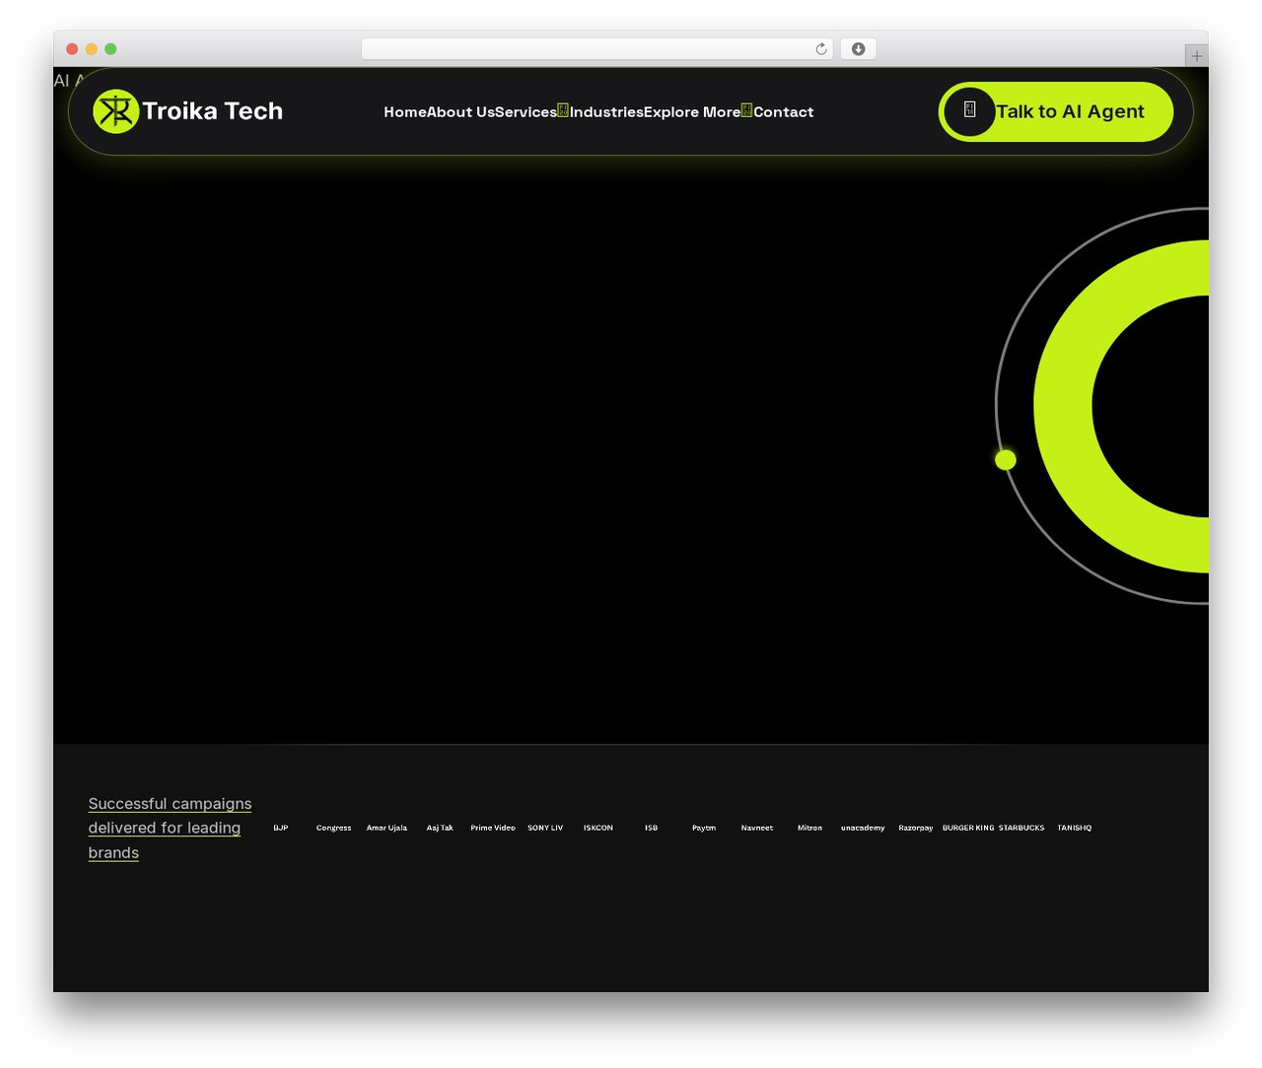Select the unacademy brand label
The width and height of the screenshot is (1262, 1068).
863,828
